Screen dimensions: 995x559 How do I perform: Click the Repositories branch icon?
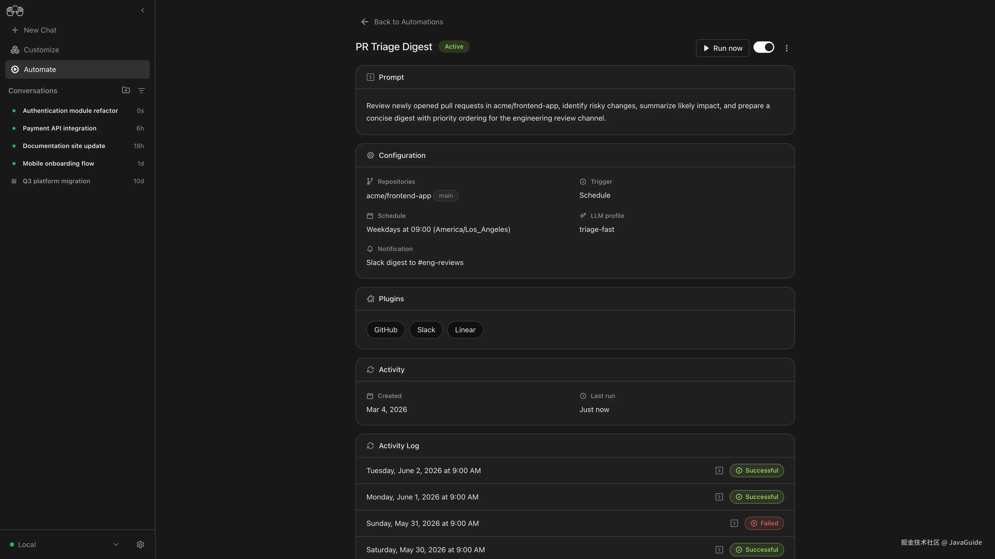[x=370, y=181]
